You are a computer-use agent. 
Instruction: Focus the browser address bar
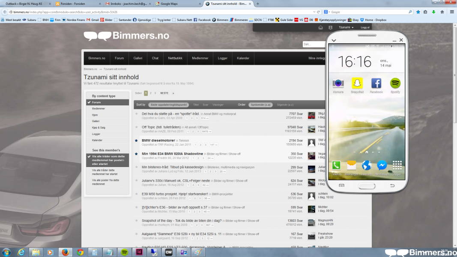point(160,12)
